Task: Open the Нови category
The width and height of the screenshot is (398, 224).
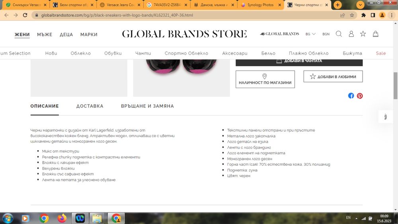Action: (51, 53)
